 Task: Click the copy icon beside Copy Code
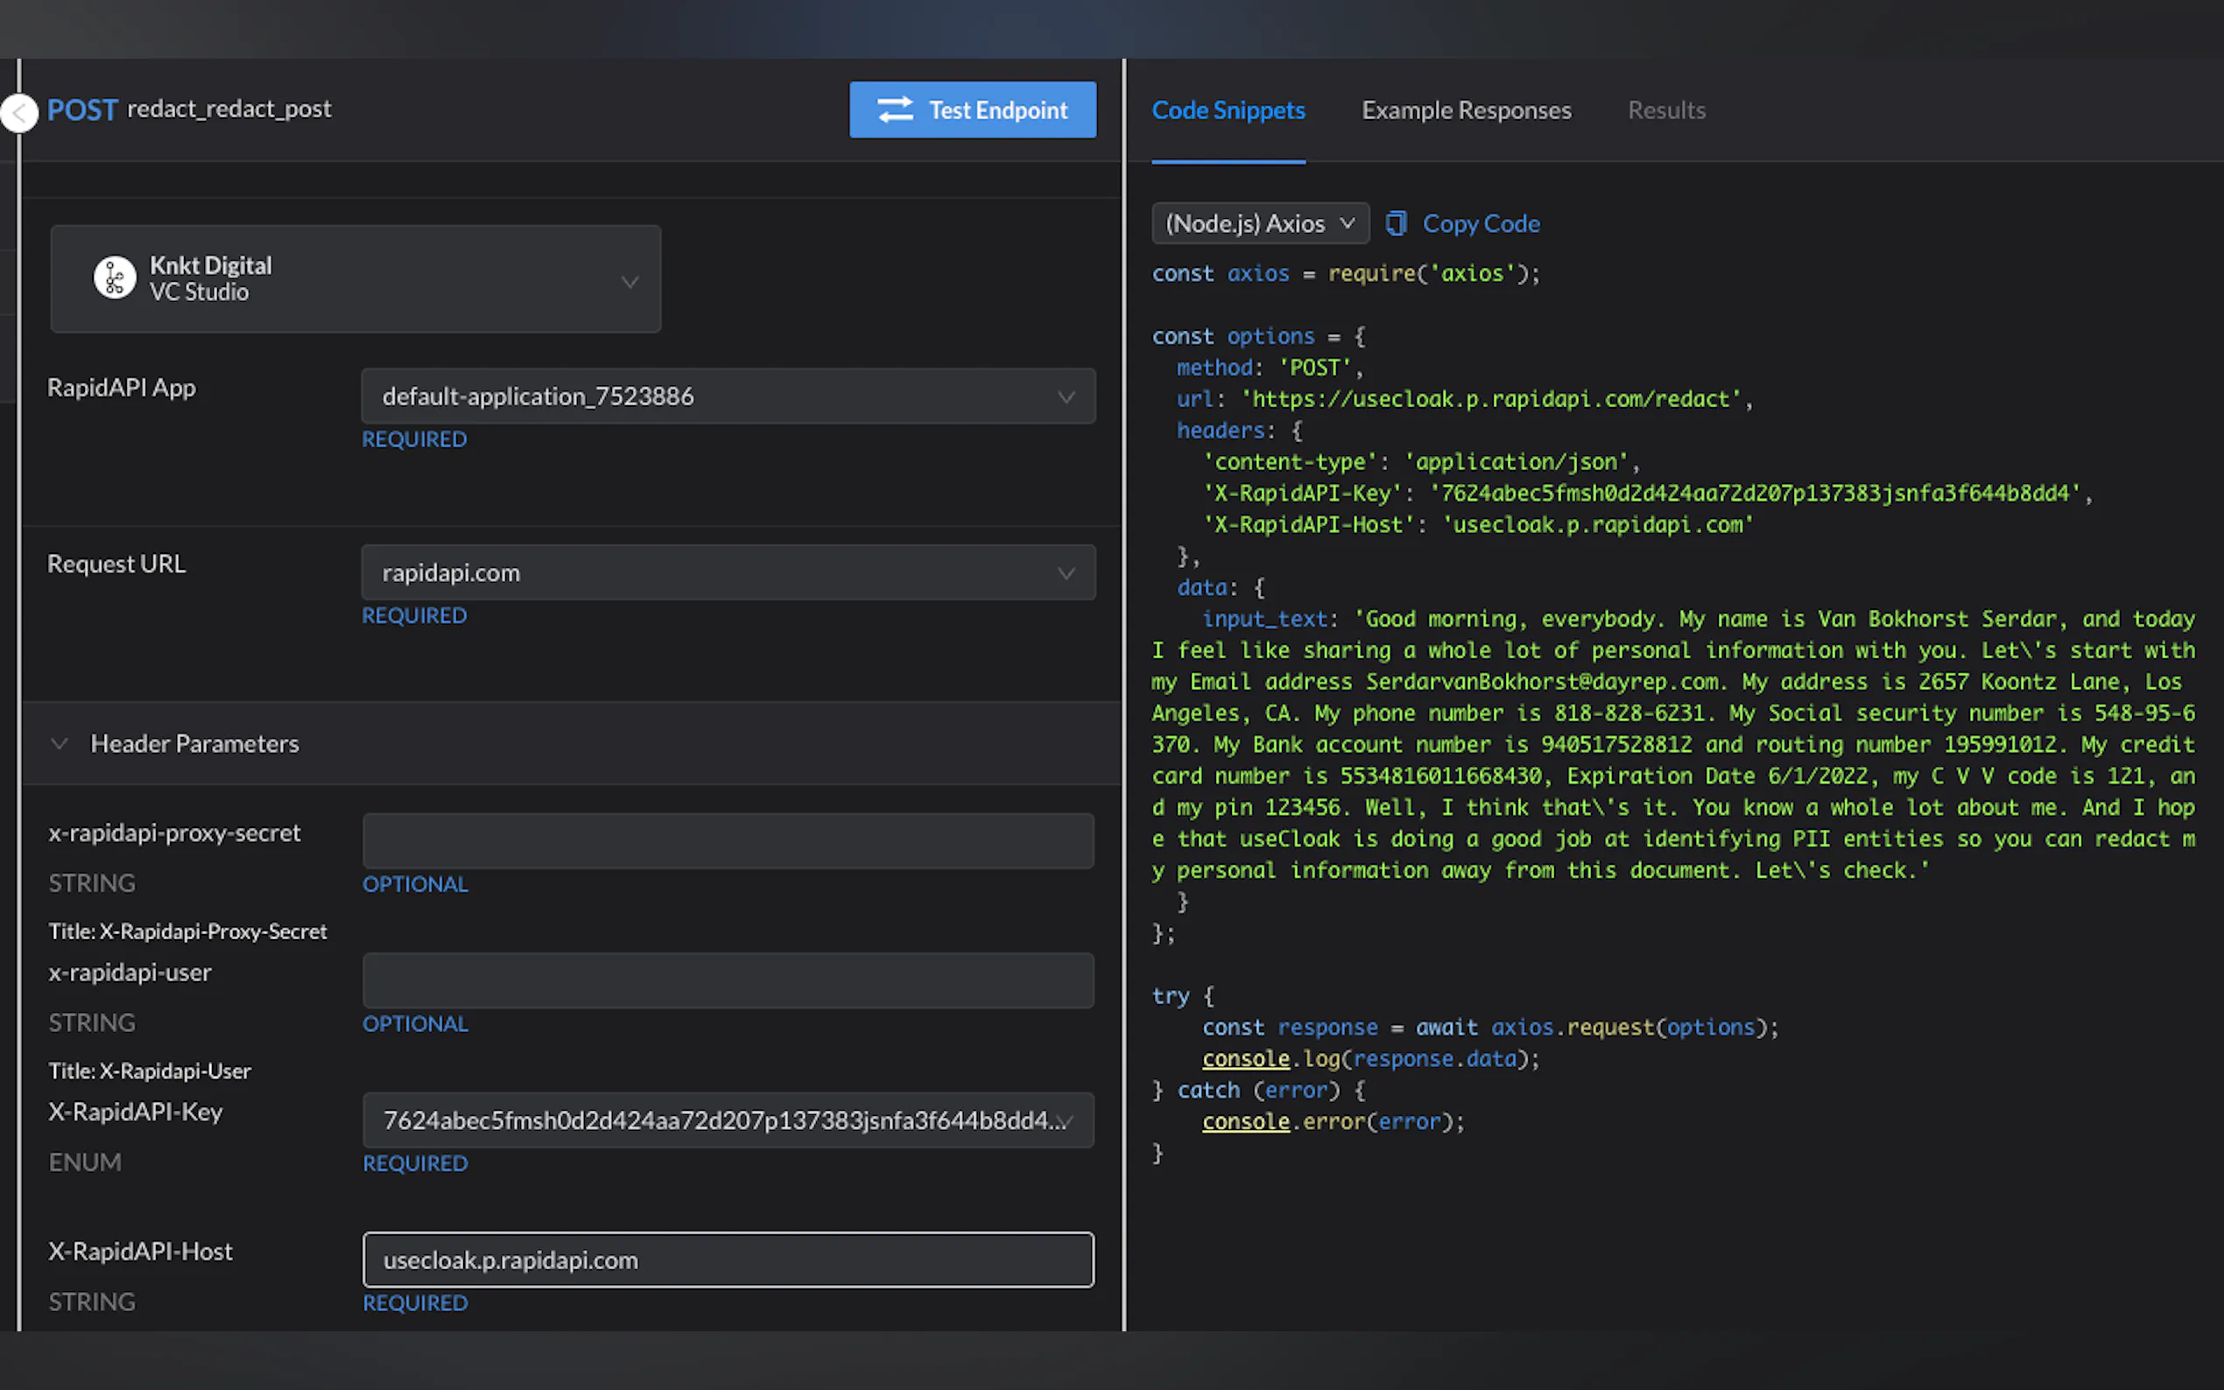pos(1396,223)
